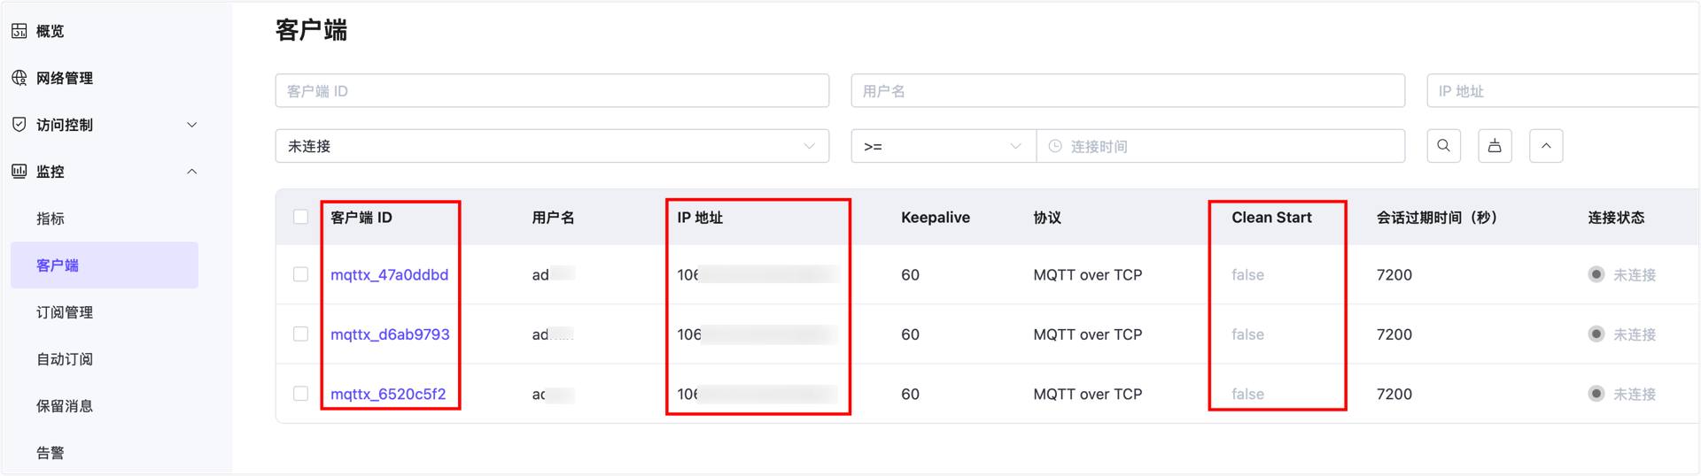
Task: Click the clock icon in connection time field
Action: tap(1055, 146)
